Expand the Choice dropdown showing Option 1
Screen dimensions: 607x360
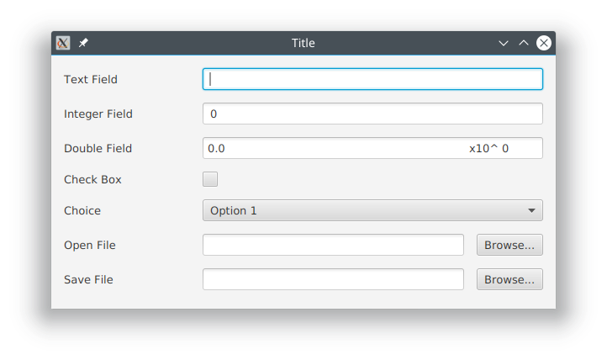click(x=372, y=210)
